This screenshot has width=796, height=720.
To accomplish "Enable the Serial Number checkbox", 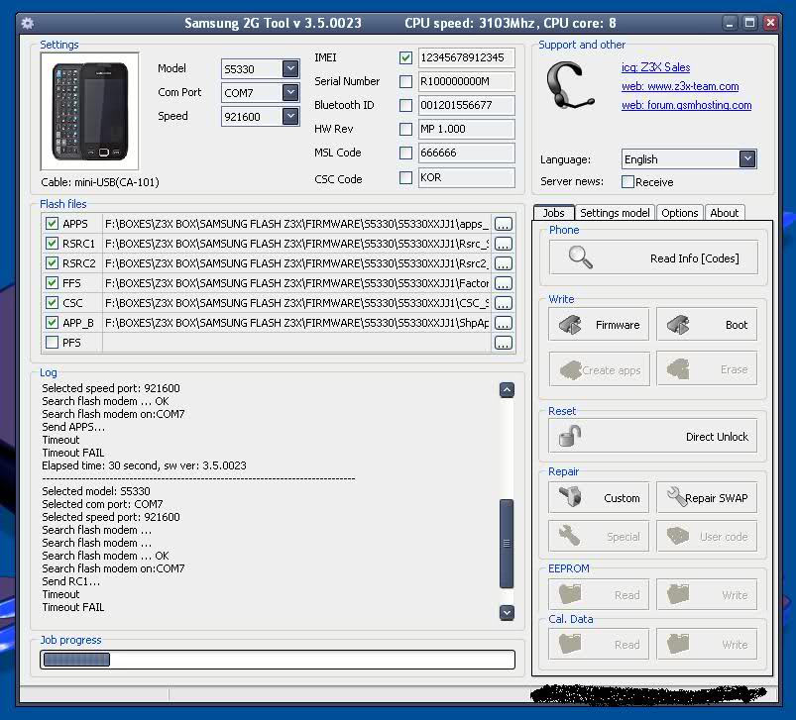I will [x=405, y=81].
